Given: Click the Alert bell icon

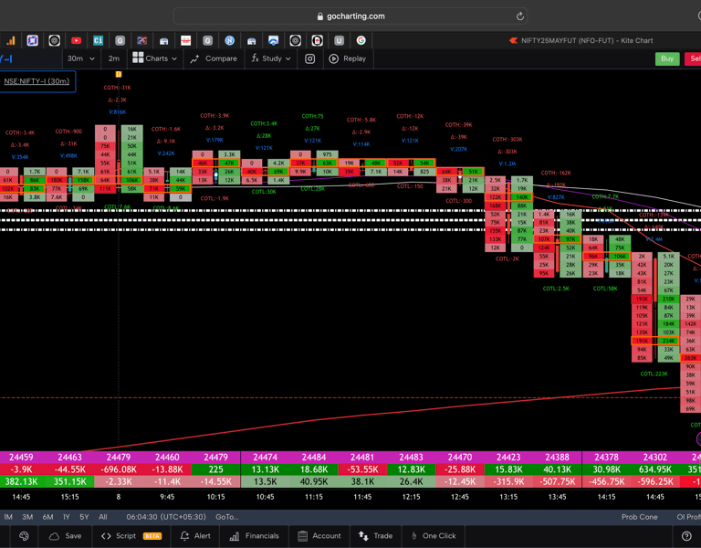Looking at the screenshot, I should (184, 536).
